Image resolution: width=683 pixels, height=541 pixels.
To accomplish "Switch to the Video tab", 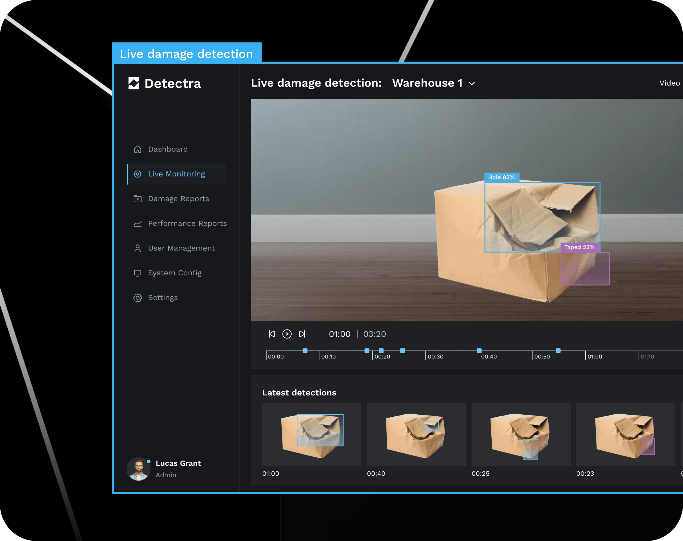I will click(x=669, y=83).
